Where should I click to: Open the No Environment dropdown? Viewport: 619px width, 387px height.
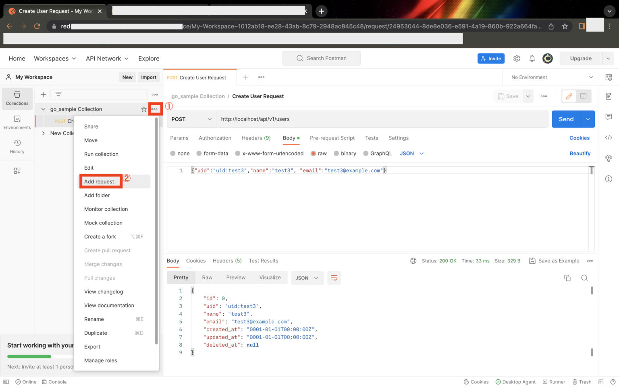549,77
